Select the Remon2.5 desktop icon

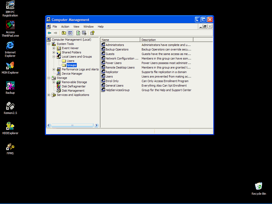[x=10, y=108]
